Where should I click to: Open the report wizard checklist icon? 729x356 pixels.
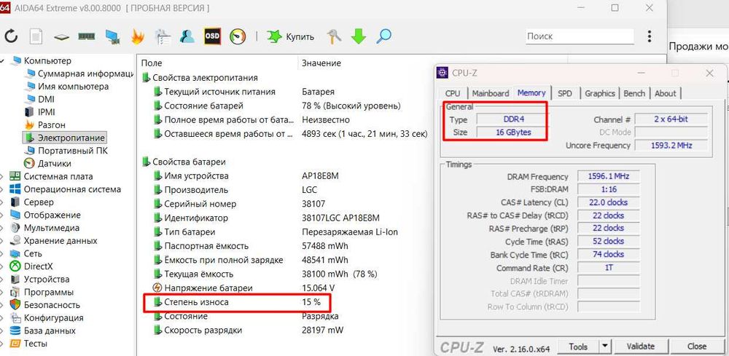[163, 36]
